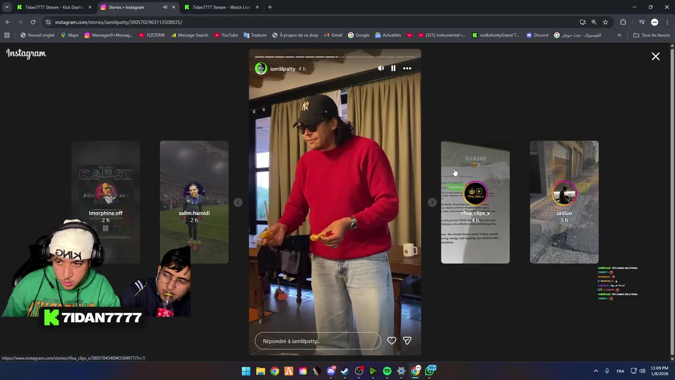Open the Gmail bookmark
Screen dimensions: 675x380
332,35
